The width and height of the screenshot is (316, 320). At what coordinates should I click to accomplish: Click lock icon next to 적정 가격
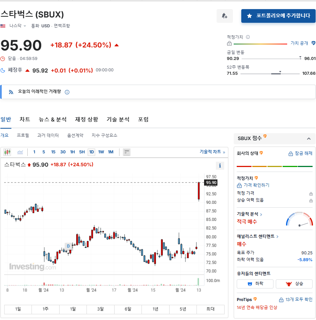tap(311, 194)
